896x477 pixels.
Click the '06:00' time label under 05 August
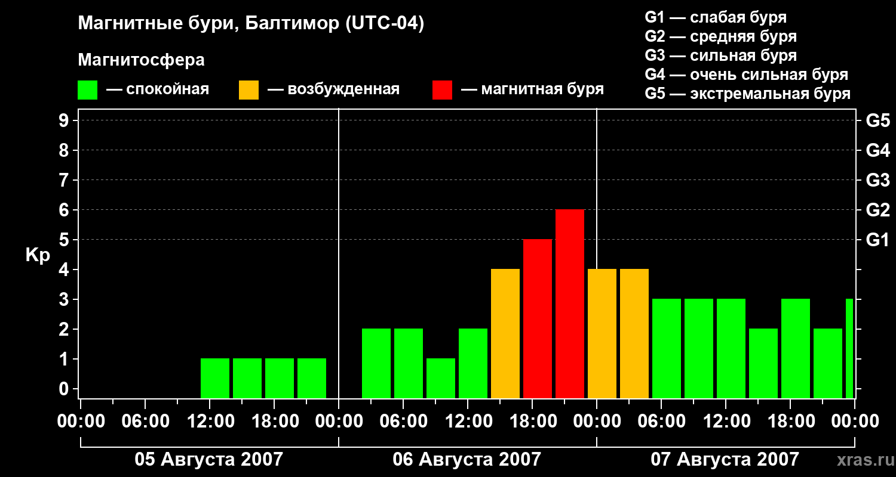[145, 422]
